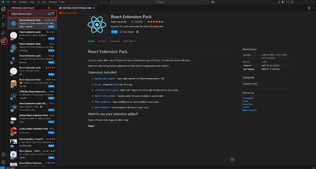Switch to the DEPENDENCIES tab

(129, 41)
